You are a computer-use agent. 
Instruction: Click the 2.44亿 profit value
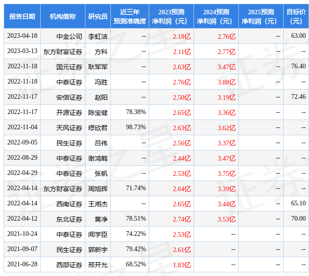click(x=182, y=158)
